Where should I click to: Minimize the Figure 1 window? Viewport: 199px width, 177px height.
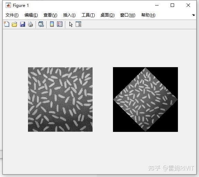(x=157, y=5)
